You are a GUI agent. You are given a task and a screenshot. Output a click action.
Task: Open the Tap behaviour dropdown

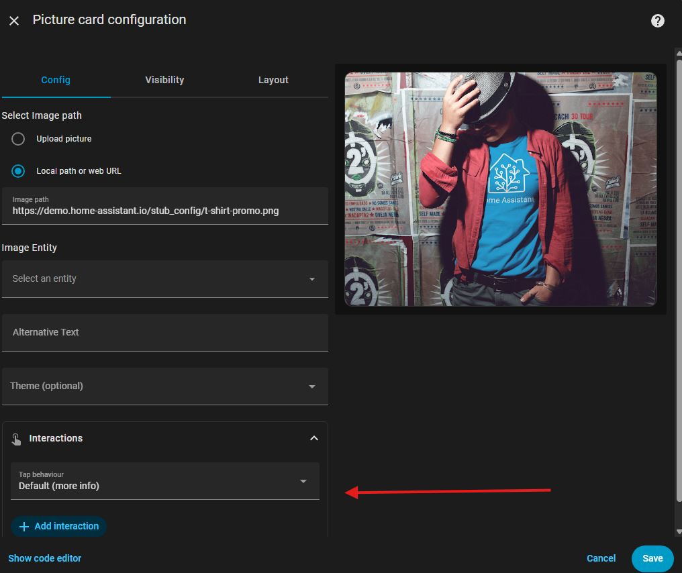164,481
